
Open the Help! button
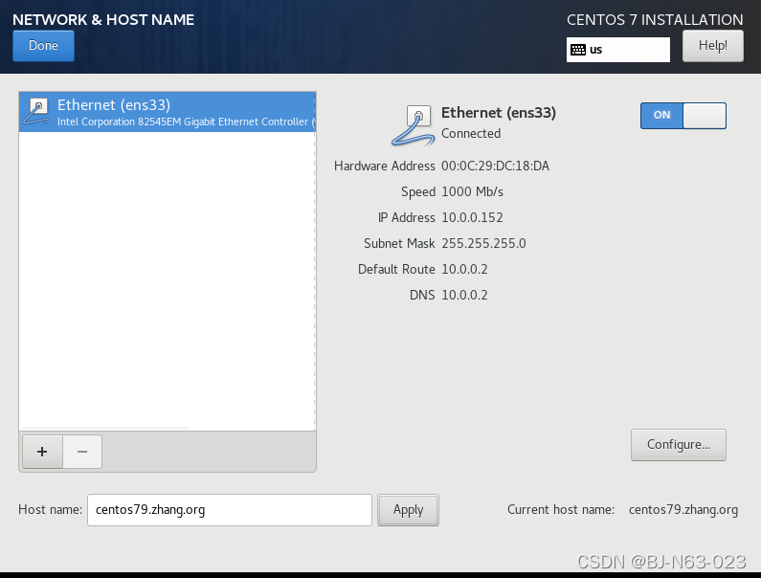tap(712, 46)
